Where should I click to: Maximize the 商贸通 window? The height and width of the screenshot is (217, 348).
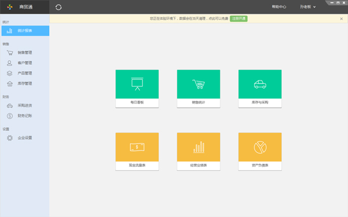[x=338, y=3]
